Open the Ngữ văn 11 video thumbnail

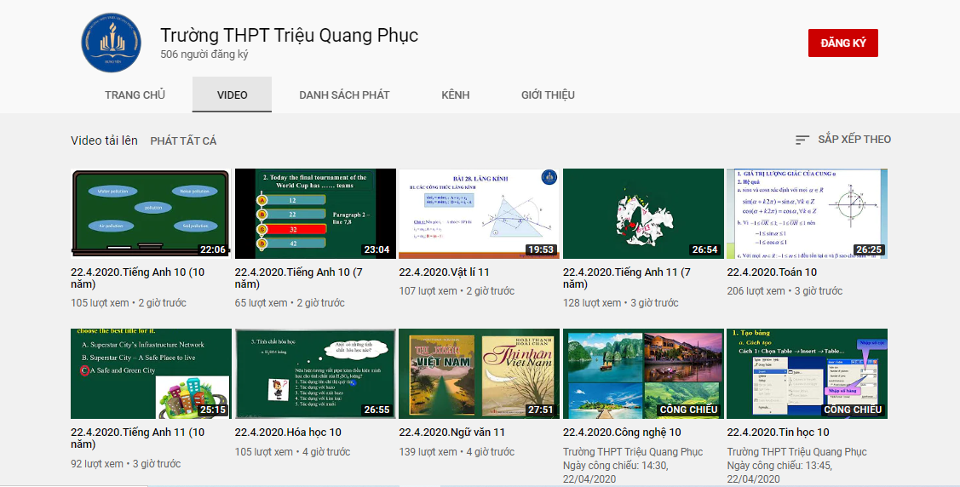480,374
